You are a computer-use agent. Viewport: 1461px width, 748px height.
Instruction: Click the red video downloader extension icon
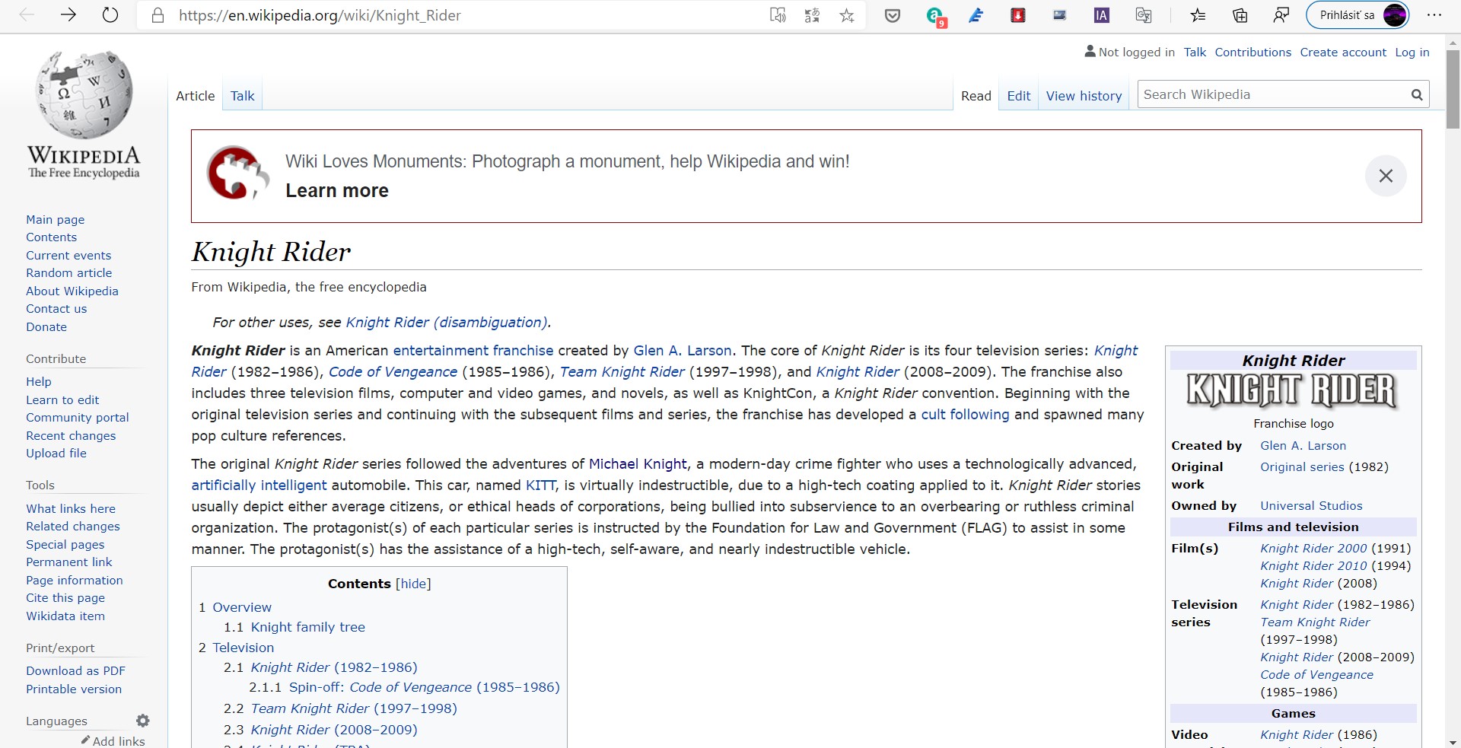(x=1017, y=15)
